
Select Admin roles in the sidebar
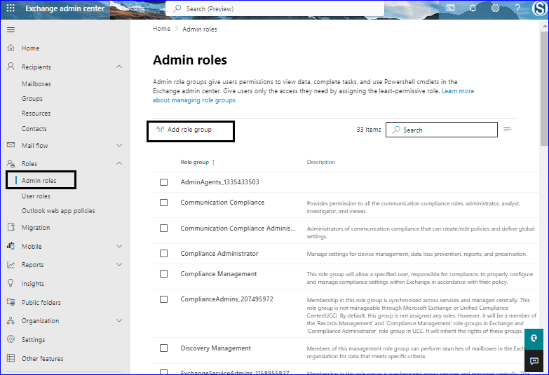coord(39,180)
